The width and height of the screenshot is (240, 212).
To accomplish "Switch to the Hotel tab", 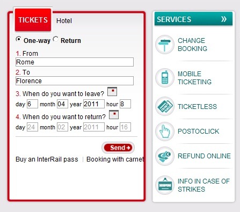I will pyautogui.click(x=64, y=21).
